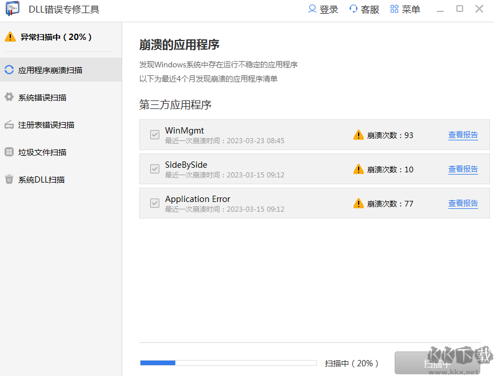This screenshot has width=494, height=376.
Task: Toggle the WinMgmt checkbox
Action: 154,135
